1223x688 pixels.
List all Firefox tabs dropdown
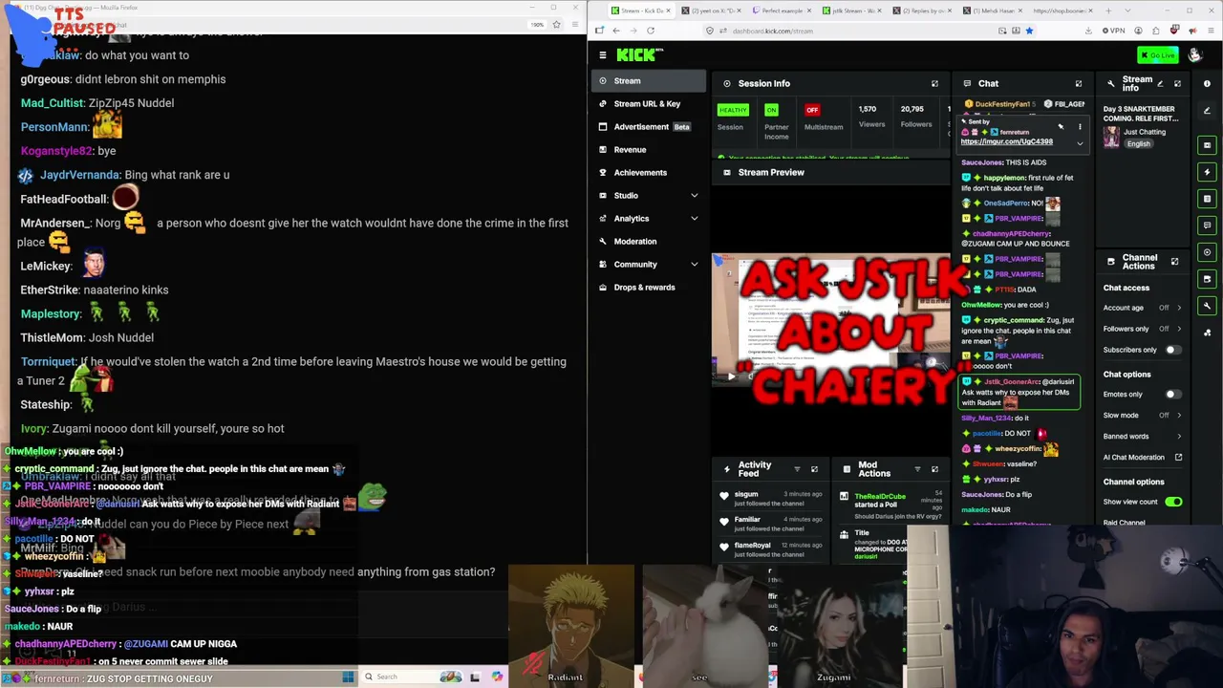(x=1127, y=11)
